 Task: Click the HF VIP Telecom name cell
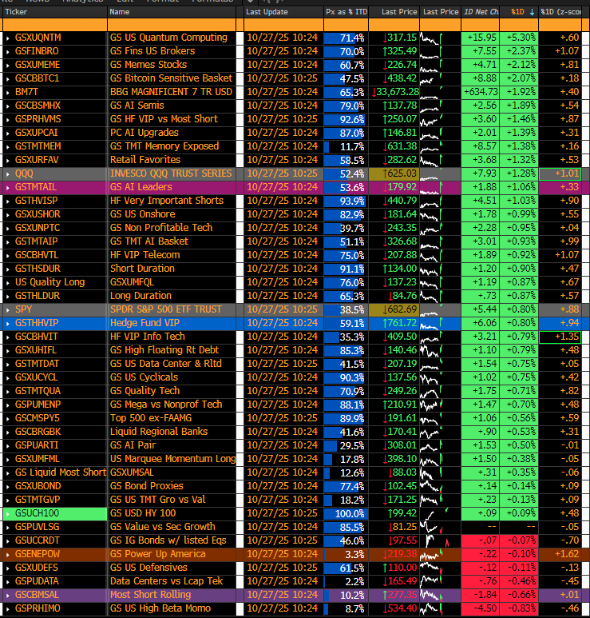click(171, 255)
